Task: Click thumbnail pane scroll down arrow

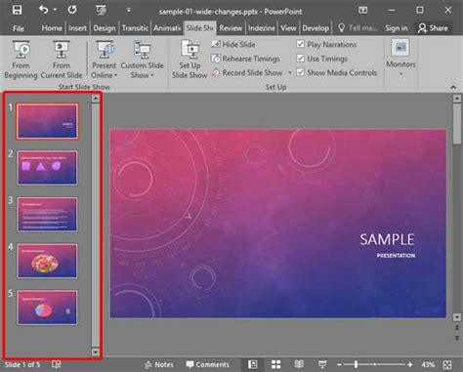Action: coord(96,351)
